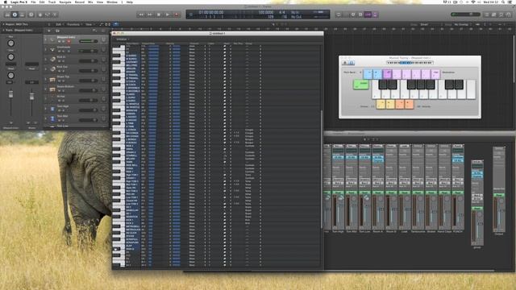Click the mapped instrument window vertical scrollbar

tap(322, 169)
